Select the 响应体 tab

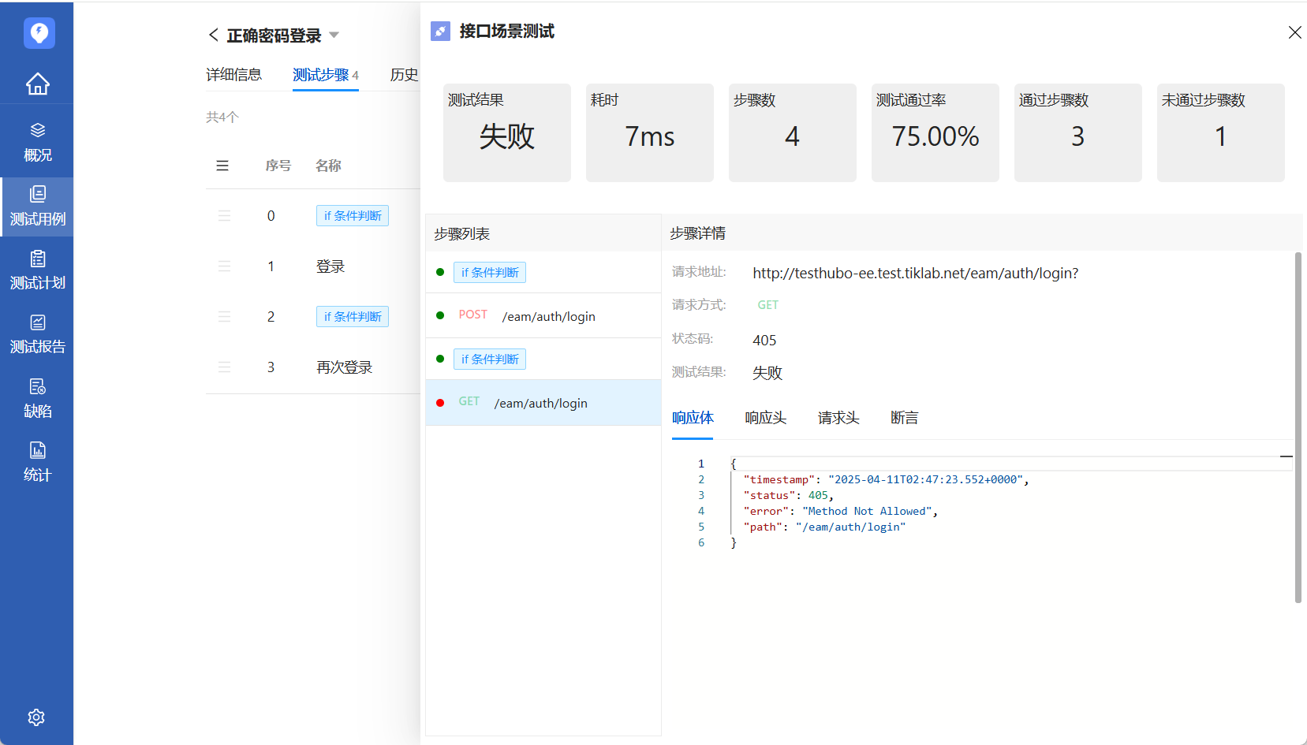point(693,418)
